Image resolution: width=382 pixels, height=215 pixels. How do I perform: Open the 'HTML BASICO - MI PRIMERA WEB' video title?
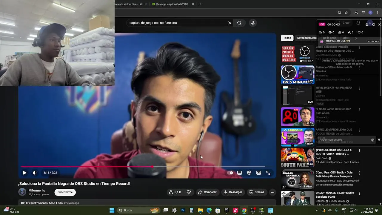point(334,90)
